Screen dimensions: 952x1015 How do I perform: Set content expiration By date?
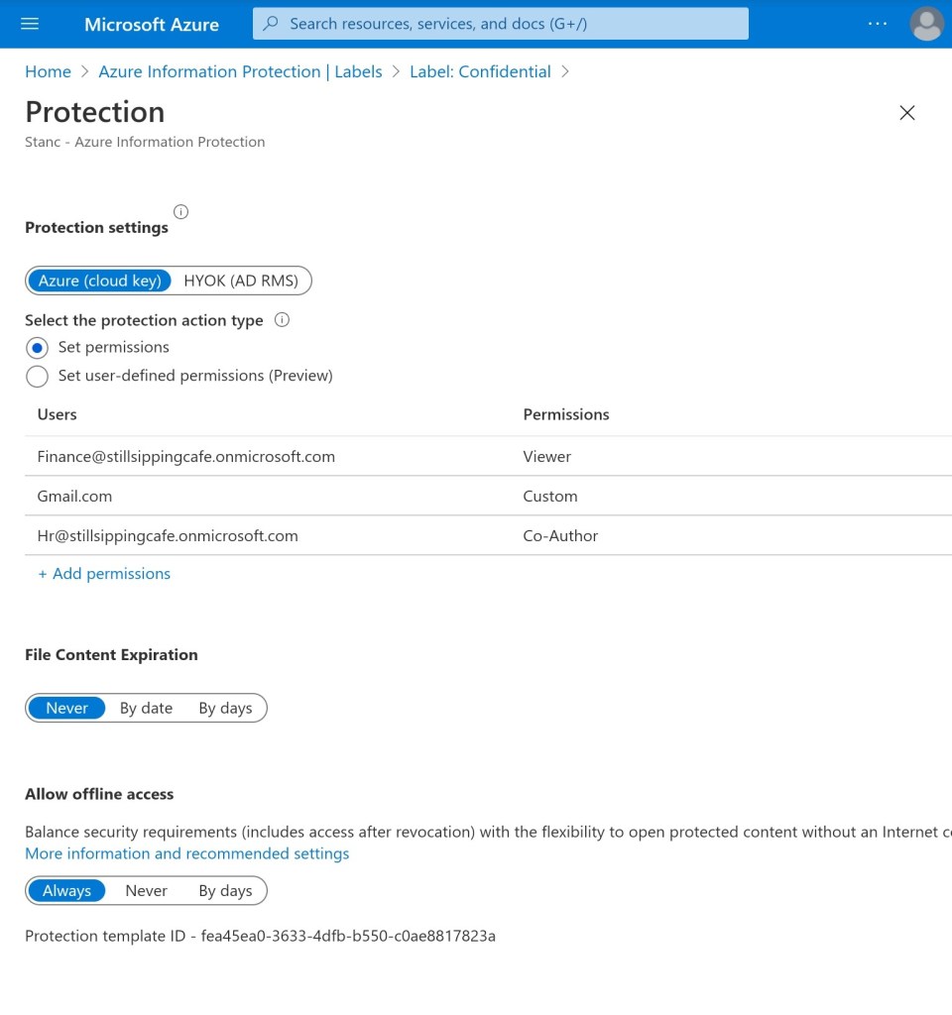coord(147,708)
